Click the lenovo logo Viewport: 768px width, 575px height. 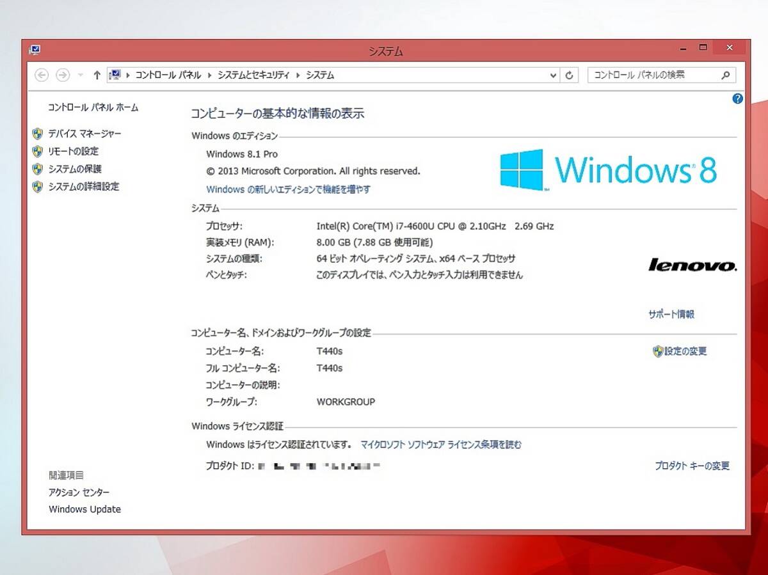click(x=692, y=265)
